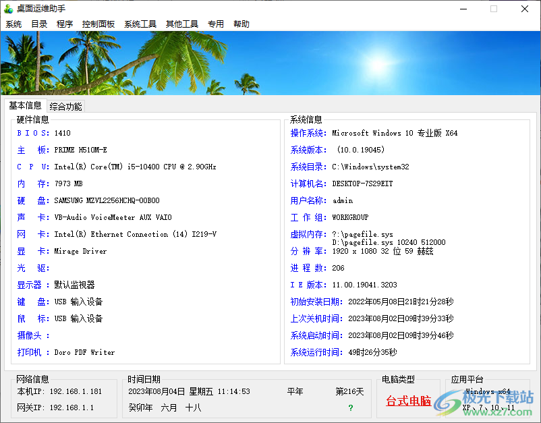Click the app icon in title bar

(9, 9)
